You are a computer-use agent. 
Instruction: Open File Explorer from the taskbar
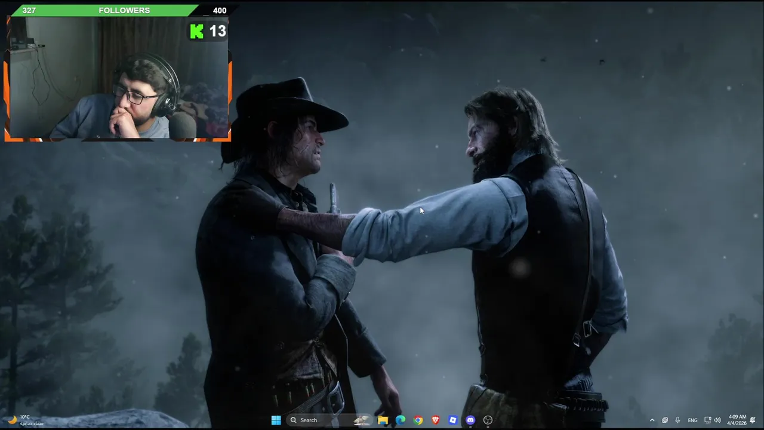[x=383, y=420]
